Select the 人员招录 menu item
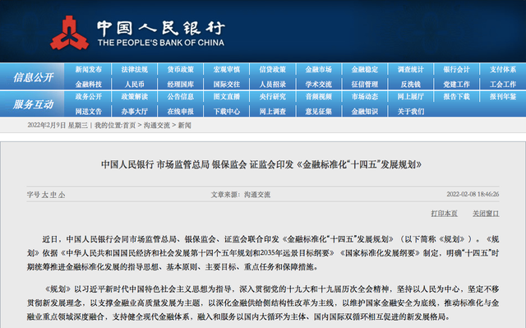 272,84
